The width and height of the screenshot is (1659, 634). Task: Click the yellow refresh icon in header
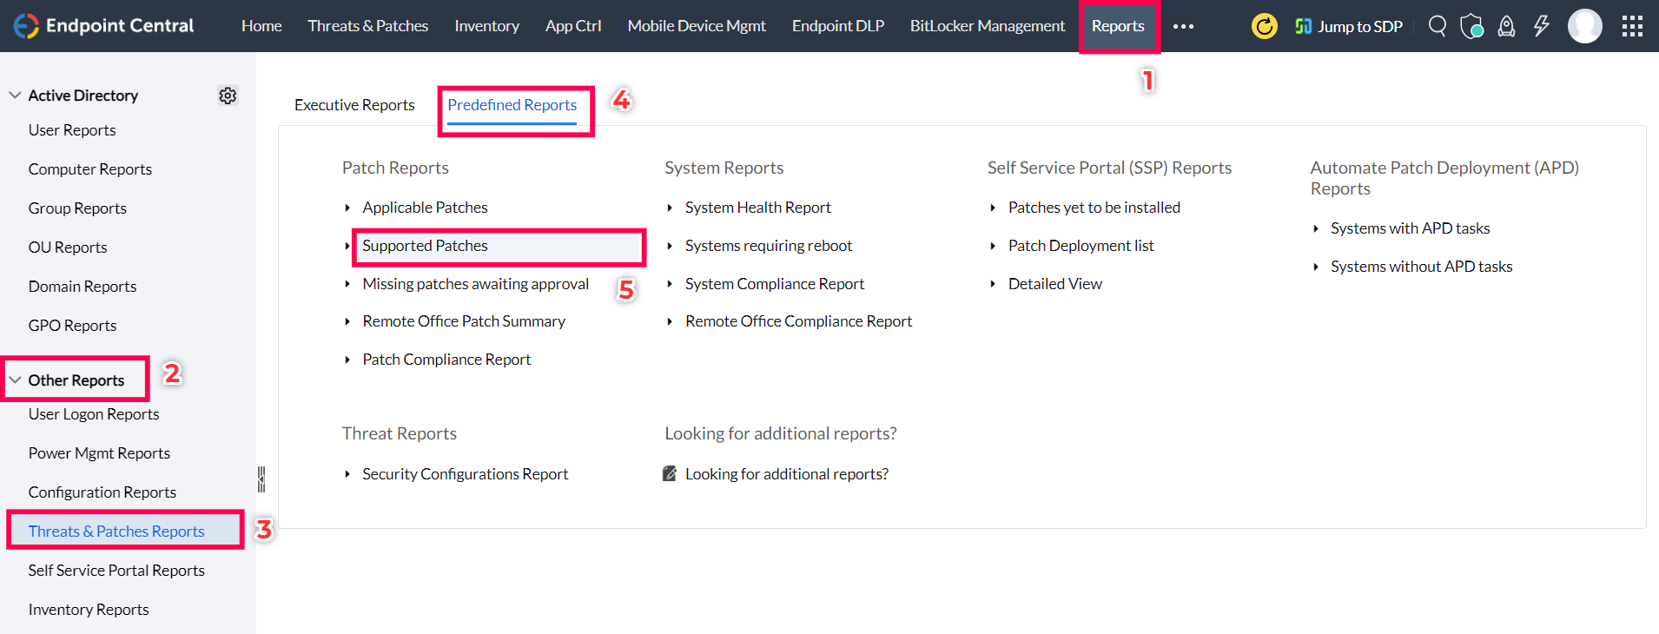[1264, 26]
